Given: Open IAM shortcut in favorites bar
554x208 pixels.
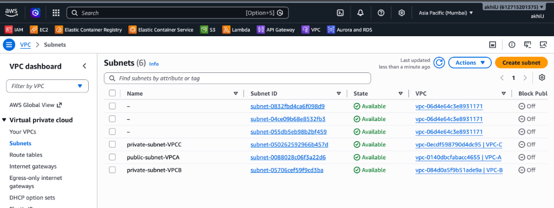Looking at the screenshot, I should [x=14, y=30].
